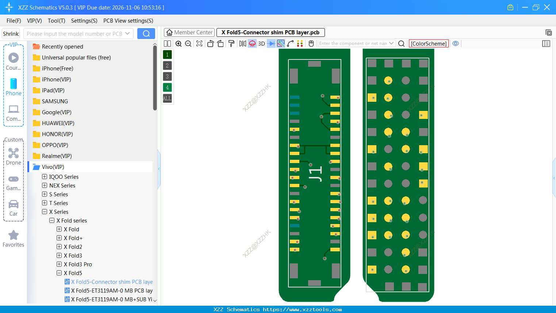Image resolution: width=556 pixels, height=313 pixels.
Task: Select the split view icon on the toolbar
Action: click(x=167, y=43)
